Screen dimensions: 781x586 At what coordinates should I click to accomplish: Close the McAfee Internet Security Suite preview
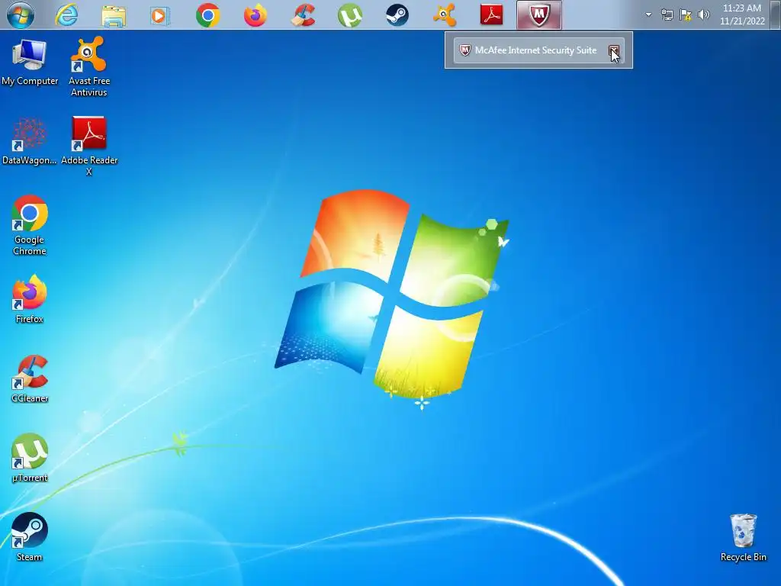click(x=614, y=50)
